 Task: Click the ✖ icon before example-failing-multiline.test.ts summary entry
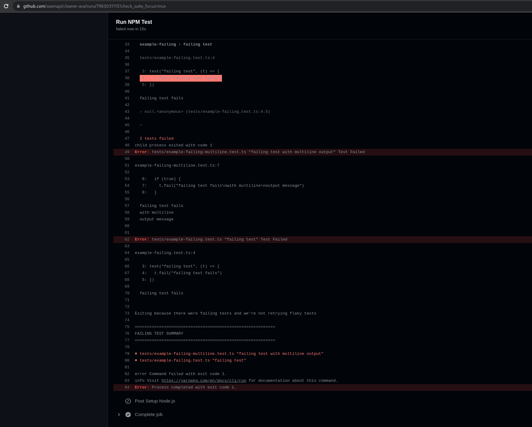click(136, 354)
